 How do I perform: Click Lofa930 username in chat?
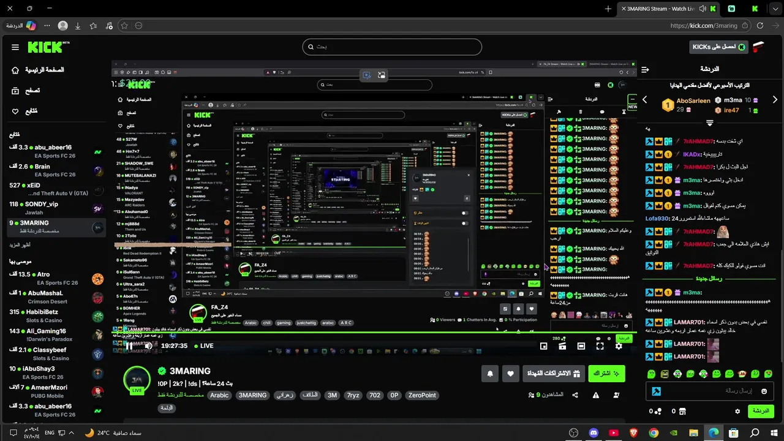657,218
